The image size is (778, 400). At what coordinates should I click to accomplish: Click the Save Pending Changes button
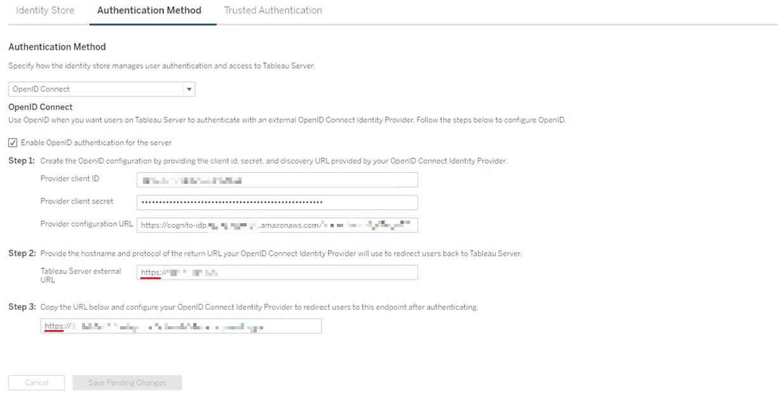127,383
